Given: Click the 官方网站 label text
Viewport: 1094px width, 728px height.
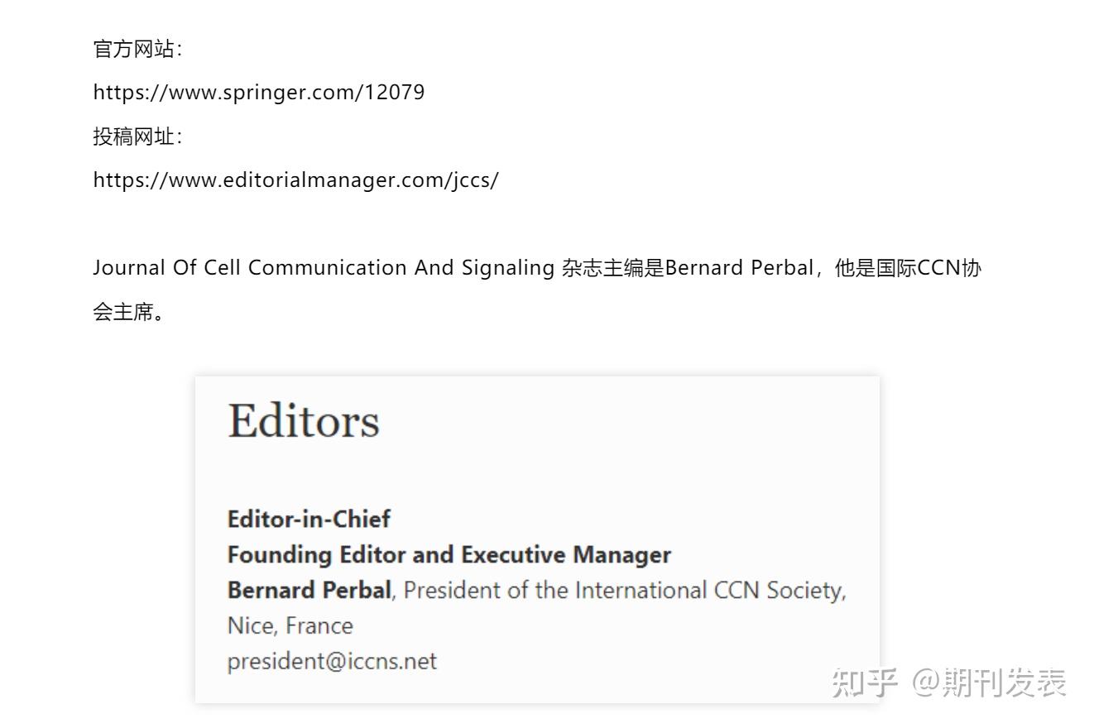Looking at the screenshot, I should tap(137, 49).
